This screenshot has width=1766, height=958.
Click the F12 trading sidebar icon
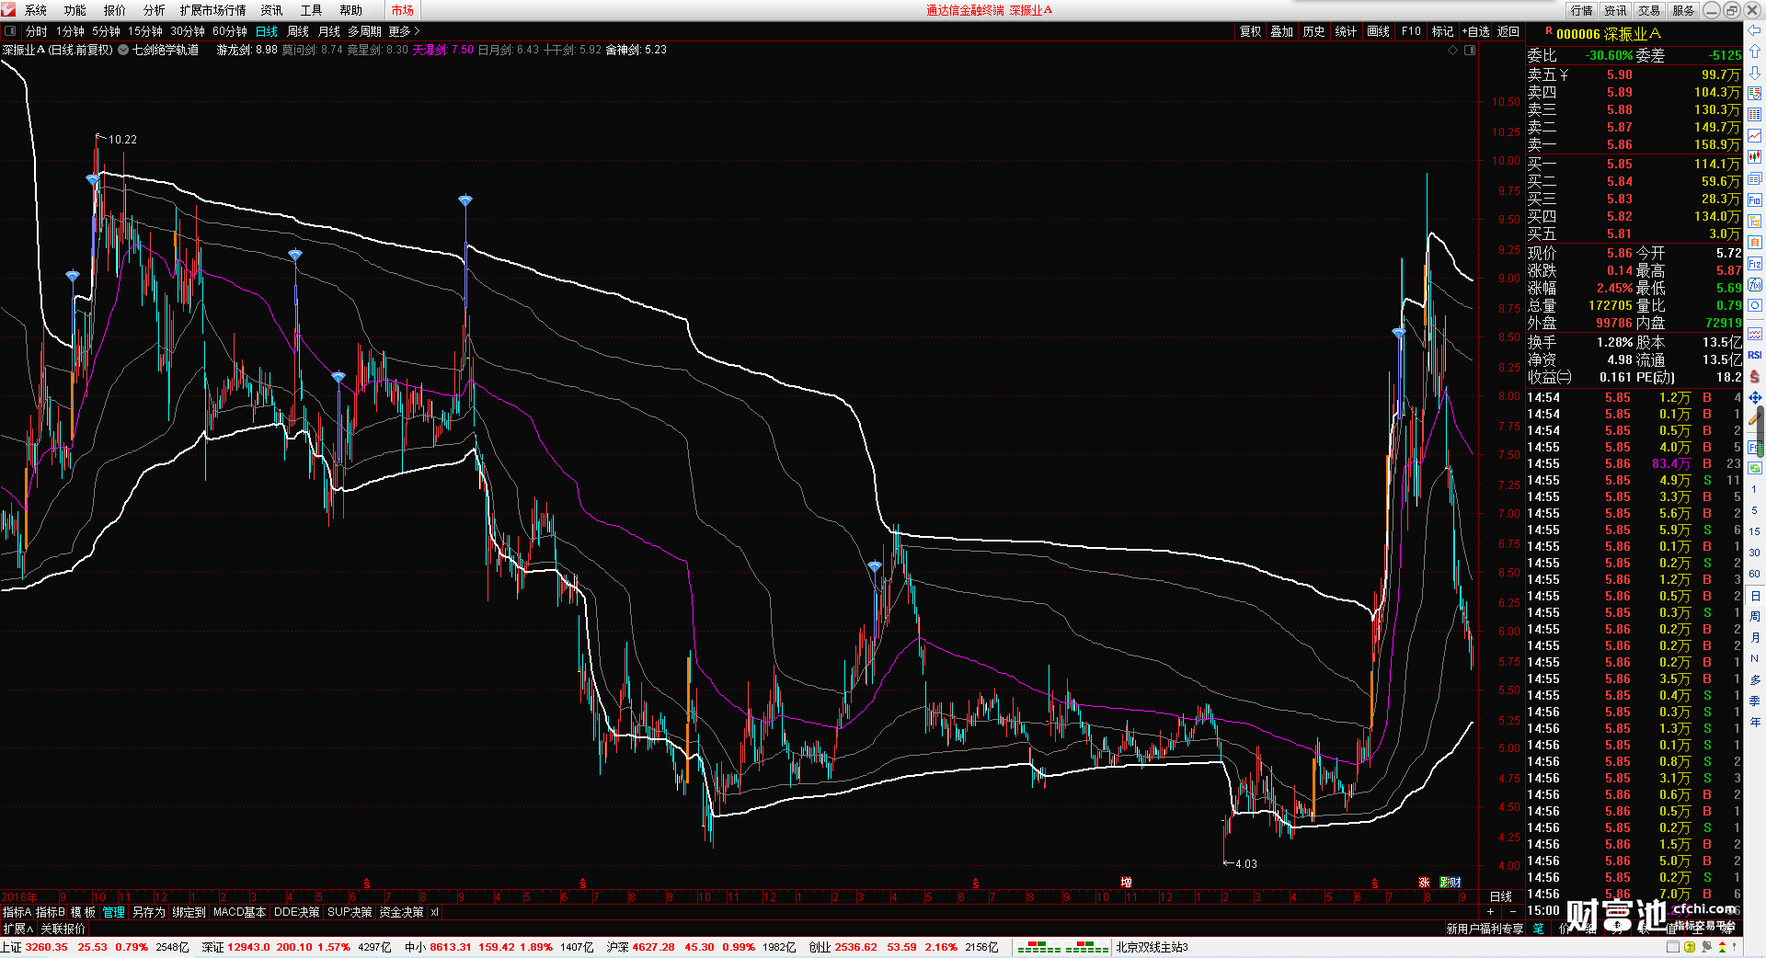tap(1755, 264)
